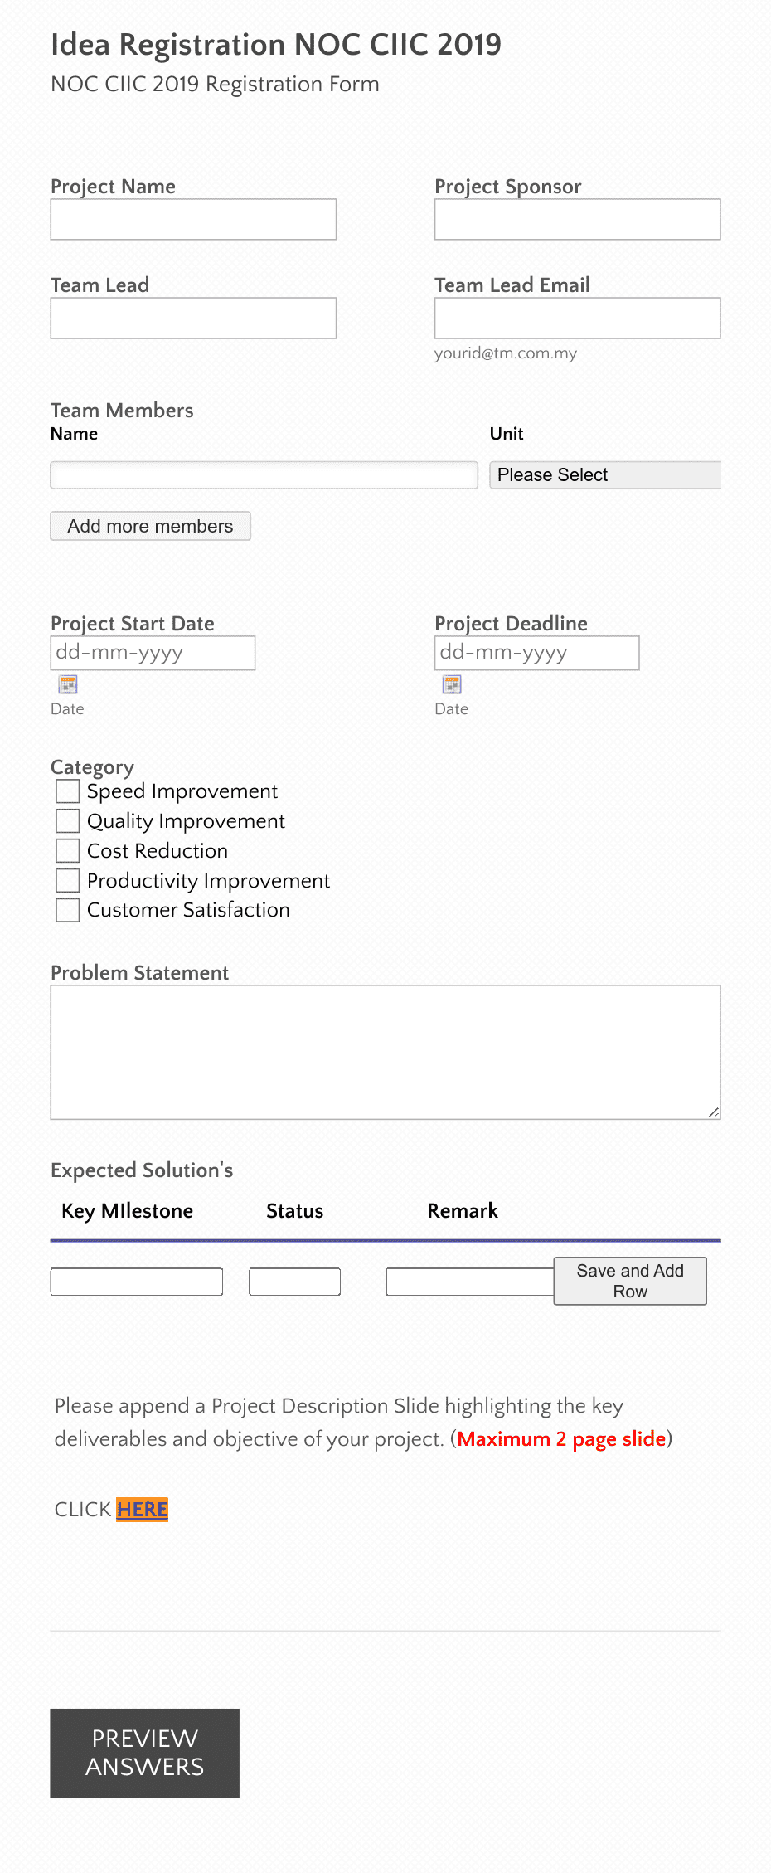Image resolution: width=771 pixels, height=1873 pixels.
Task: Enable the Quality Improvement checkbox
Action: tap(67, 820)
